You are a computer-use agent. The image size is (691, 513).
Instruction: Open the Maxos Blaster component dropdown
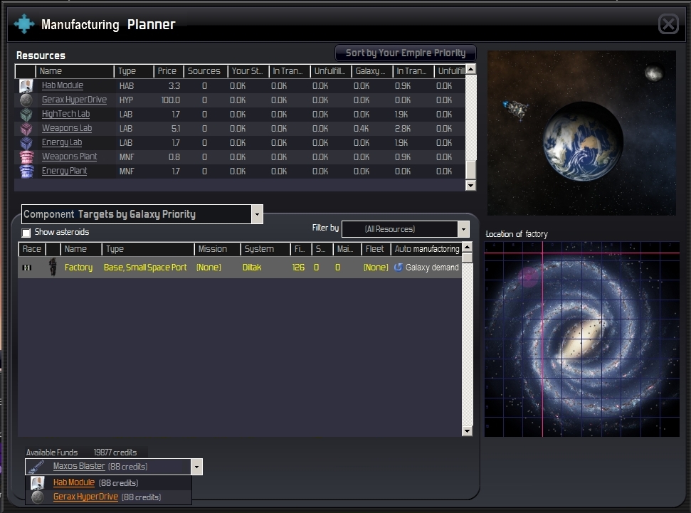196,467
